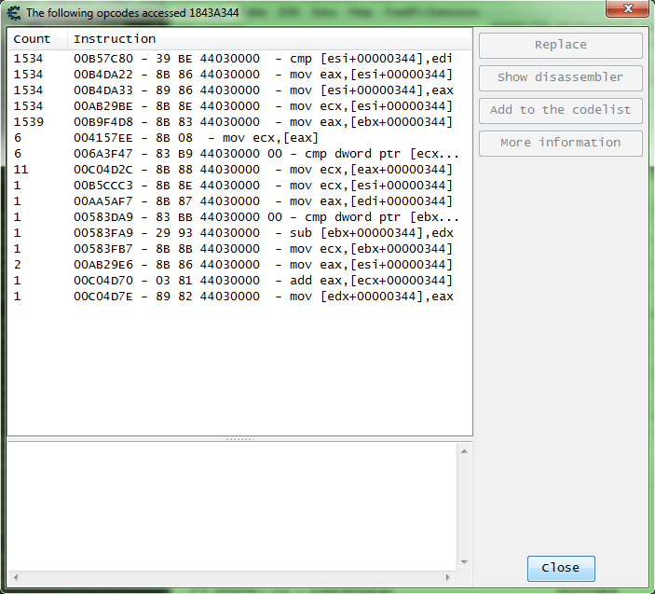Select the 00C04D70 add eax row
Screen dimensions: 655x594
(233, 281)
